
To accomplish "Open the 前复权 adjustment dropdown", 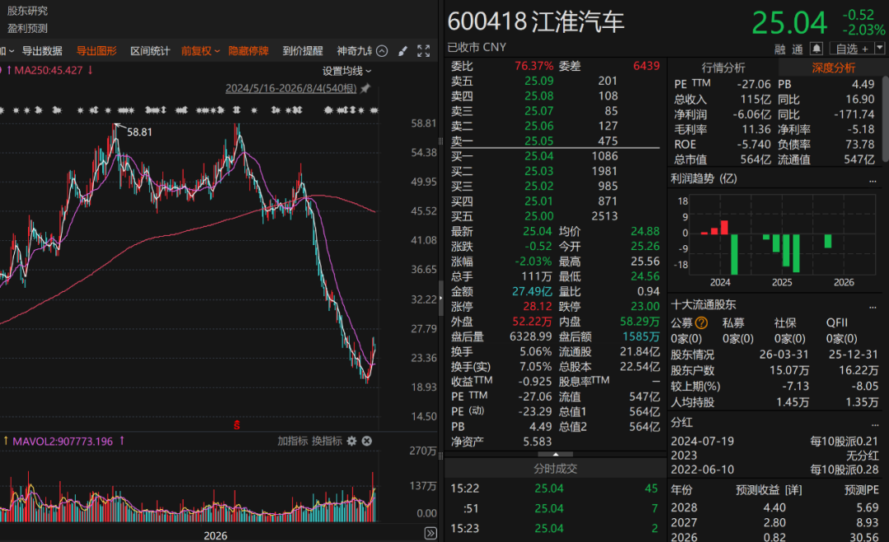I will [x=201, y=51].
